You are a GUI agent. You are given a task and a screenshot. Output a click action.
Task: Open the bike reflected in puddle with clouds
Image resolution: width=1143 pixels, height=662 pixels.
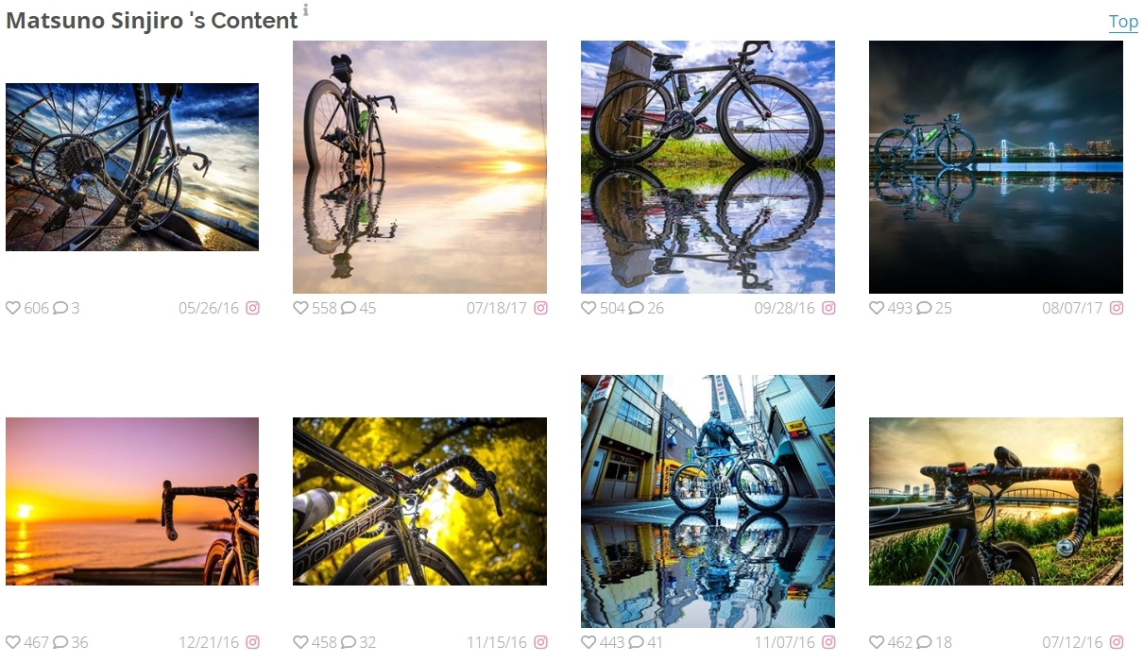[x=708, y=167]
